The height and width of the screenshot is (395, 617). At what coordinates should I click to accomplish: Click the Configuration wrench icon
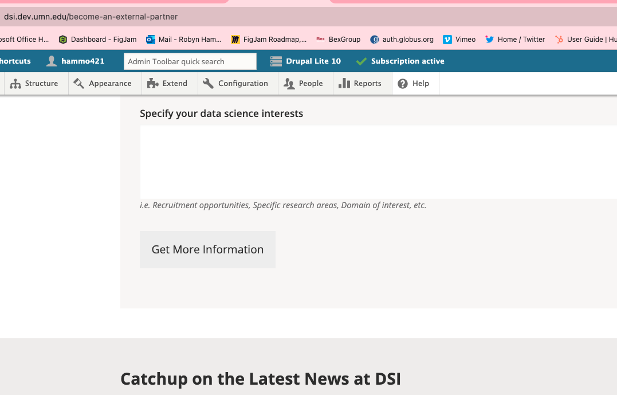point(208,84)
